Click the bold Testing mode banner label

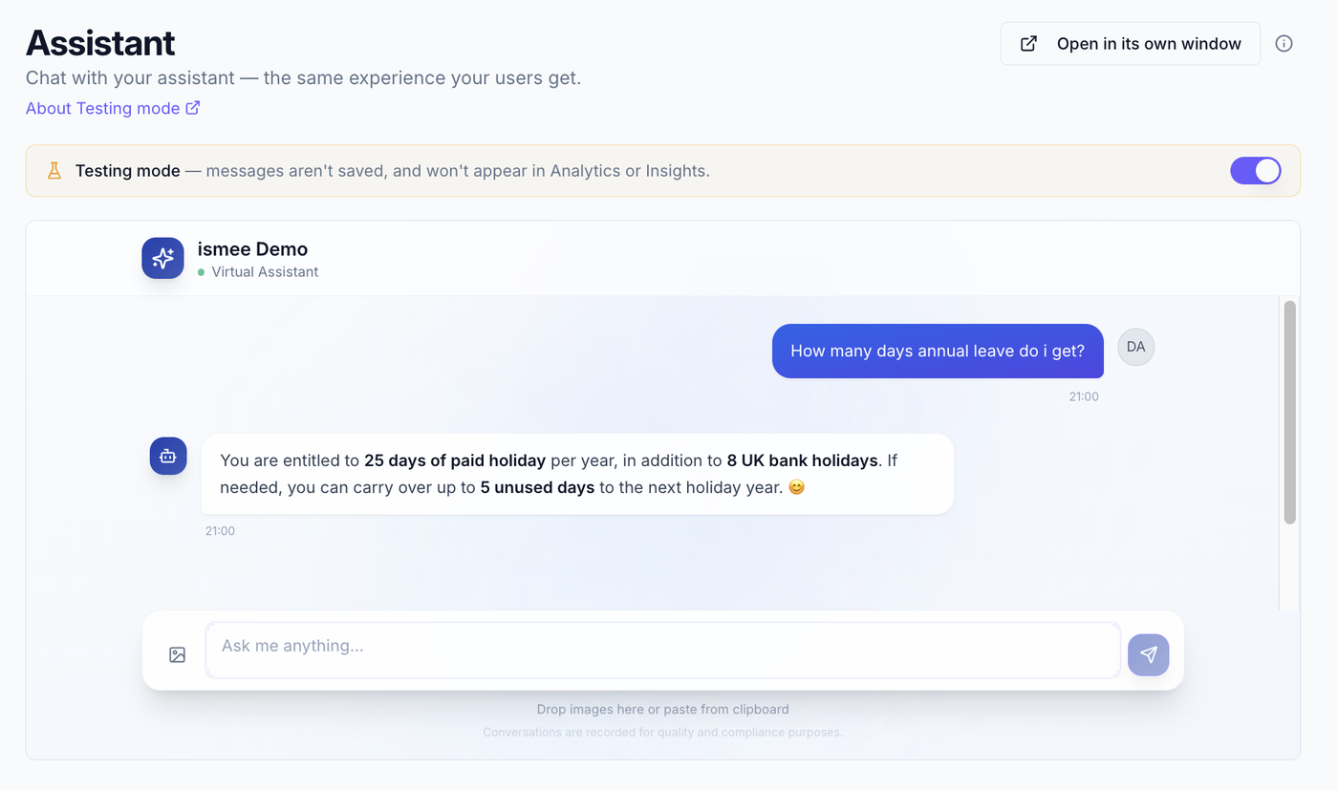pyautogui.click(x=127, y=171)
